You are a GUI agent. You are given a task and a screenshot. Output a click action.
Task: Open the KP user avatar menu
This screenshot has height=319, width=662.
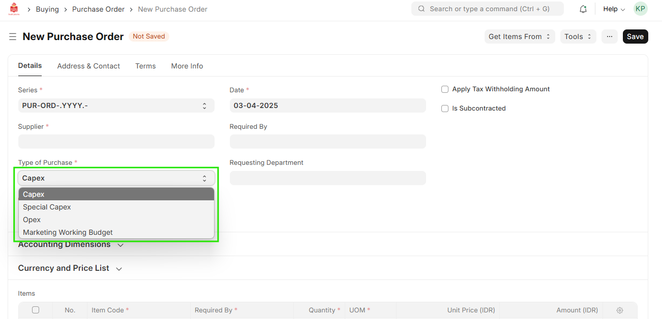pyautogui.click(x=640, y=9)
